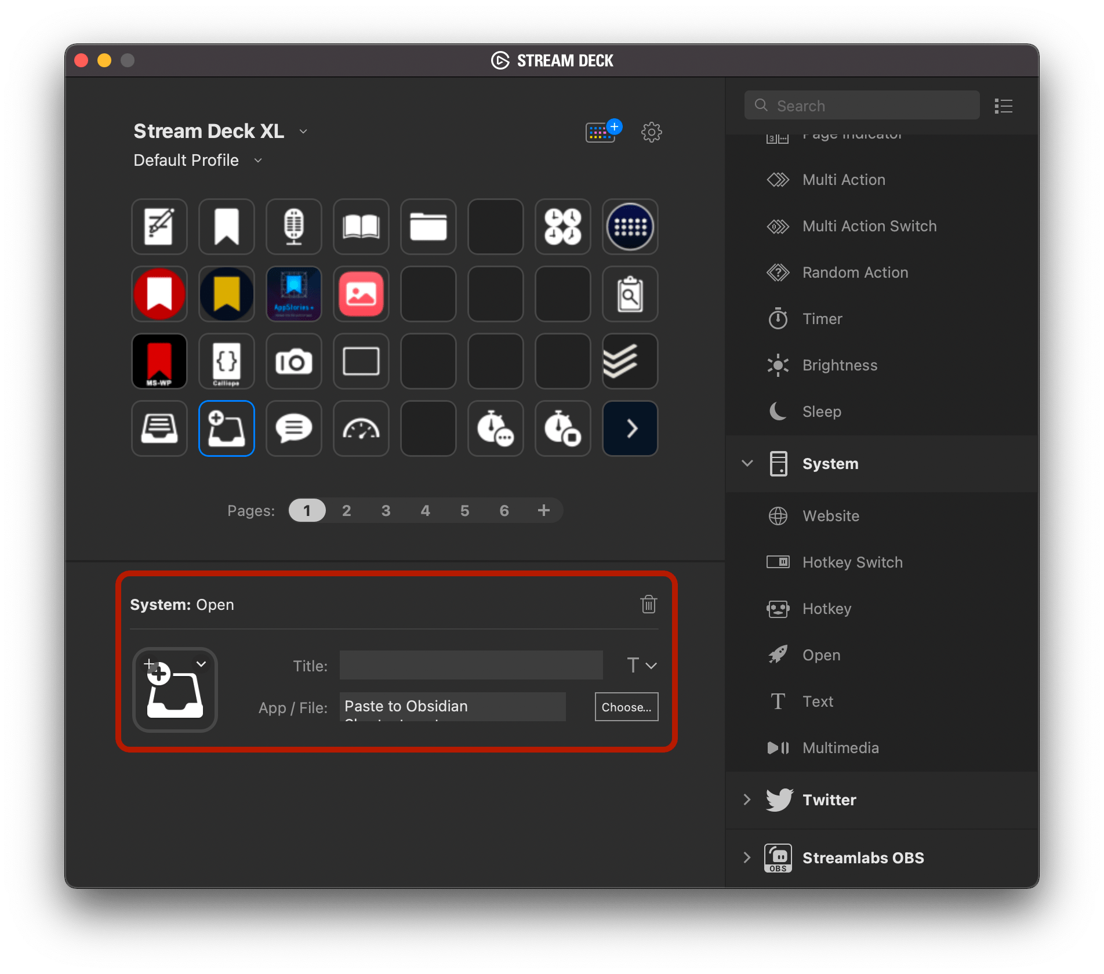
Task: Select the speech bubble key
Action: 294,428
